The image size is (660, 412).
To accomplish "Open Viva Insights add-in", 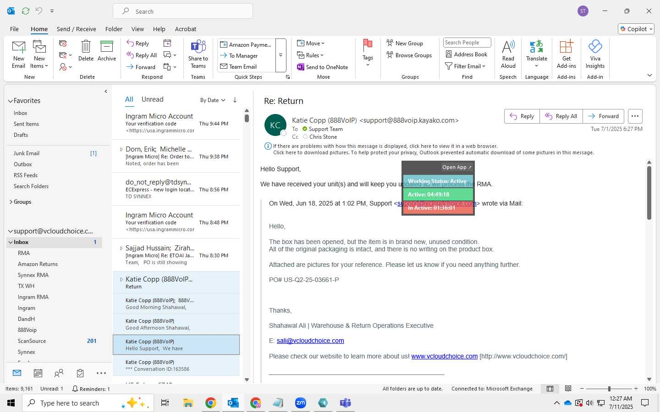I will (595, 54).
